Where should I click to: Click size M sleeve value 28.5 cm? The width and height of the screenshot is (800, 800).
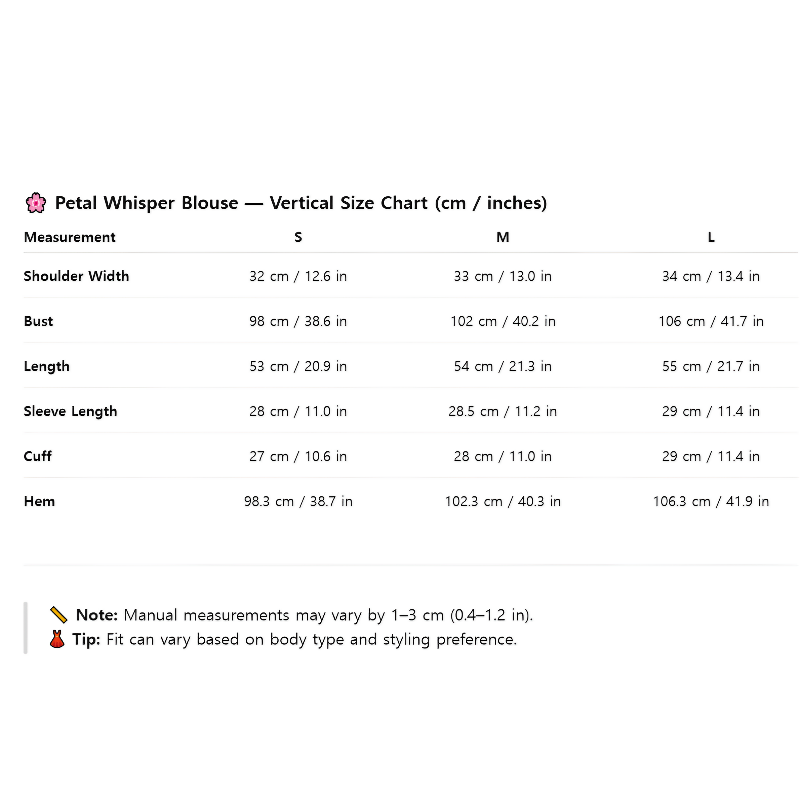pos(503,411)
